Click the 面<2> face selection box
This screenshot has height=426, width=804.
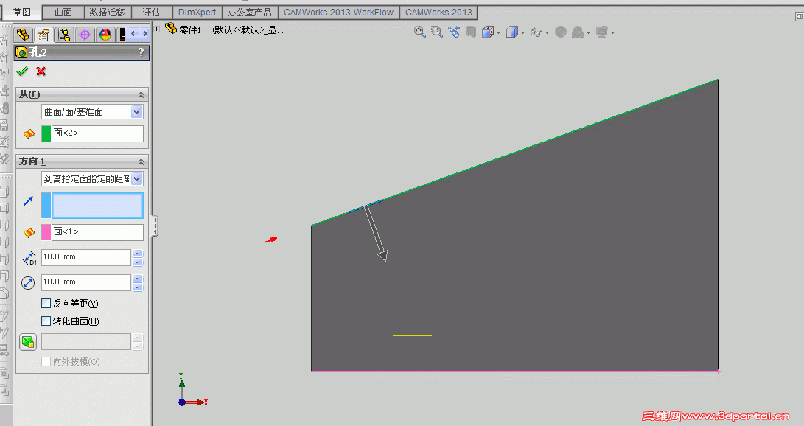97,133
